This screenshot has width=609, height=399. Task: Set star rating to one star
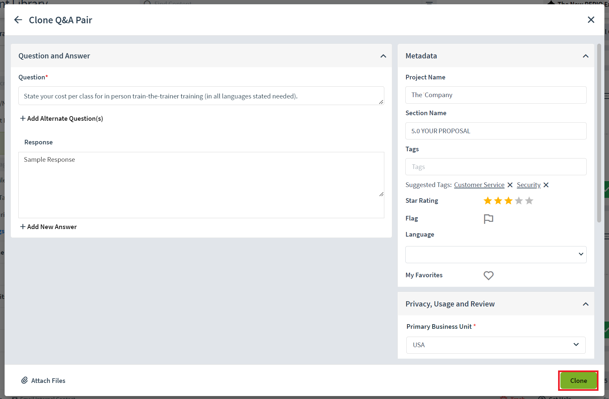(x=488, y=200)
